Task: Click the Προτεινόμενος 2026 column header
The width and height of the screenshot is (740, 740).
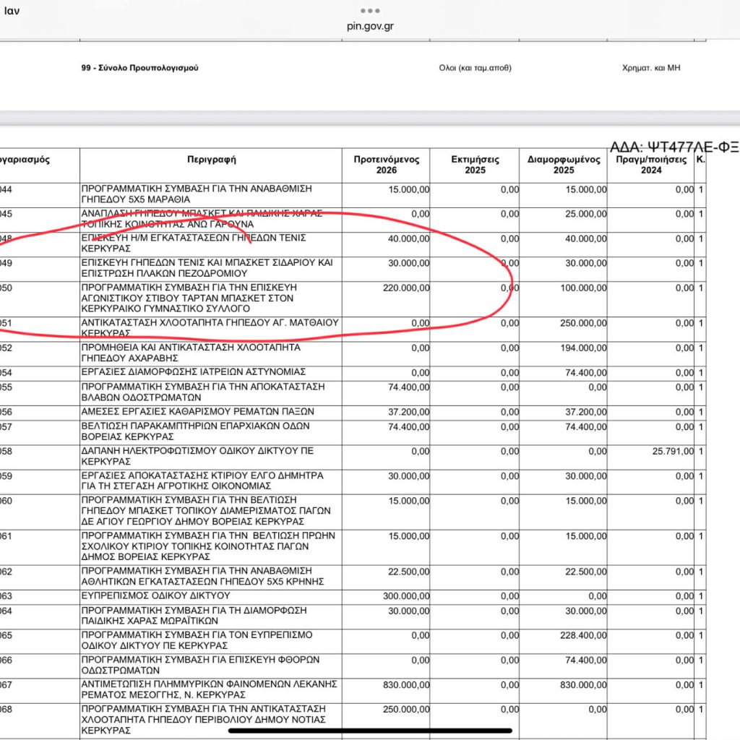Action: (x=387, y=165)
